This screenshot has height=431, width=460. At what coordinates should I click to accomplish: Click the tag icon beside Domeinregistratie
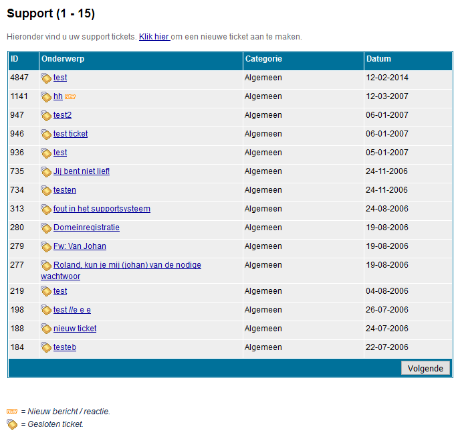click(x=46, y=228)
